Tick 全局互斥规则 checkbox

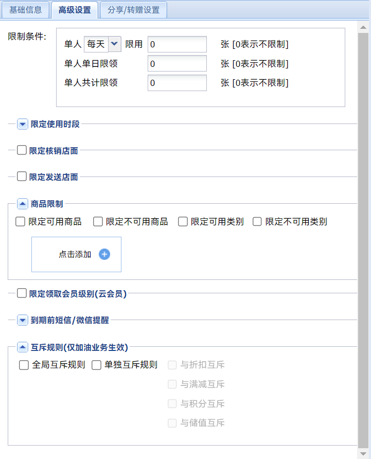point(24,365)
